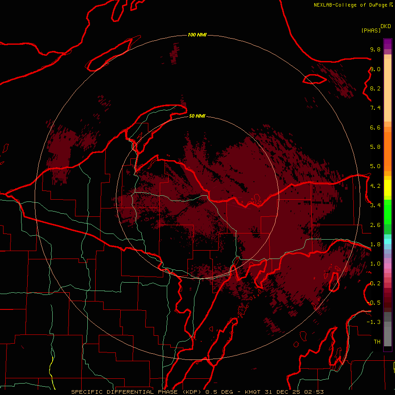This screenshot has width=395, height=395.
Task: Click the purple segment at color bar top
Action: pos(388,44)
